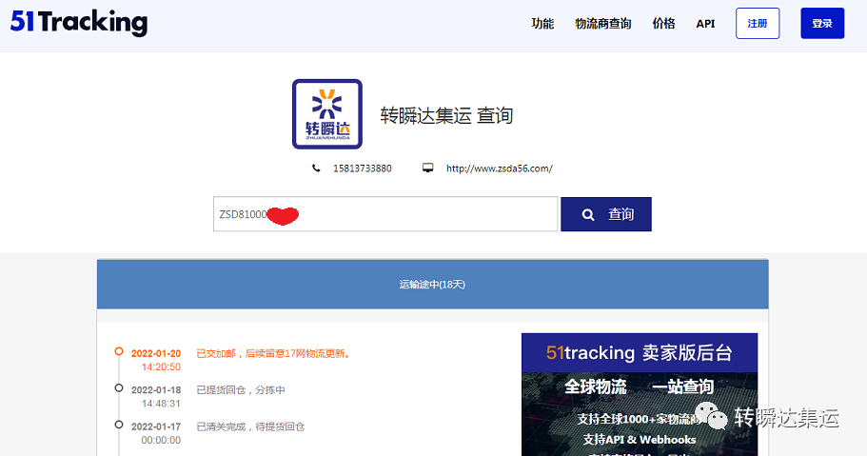The height and width of the screenshot is (456, 867).
Task: Select the 已清关完成，待提货回仓 status text
Action: [250, 426]
